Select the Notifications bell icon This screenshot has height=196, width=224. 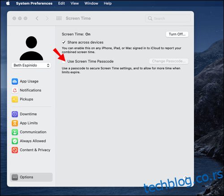click(15, 90)
